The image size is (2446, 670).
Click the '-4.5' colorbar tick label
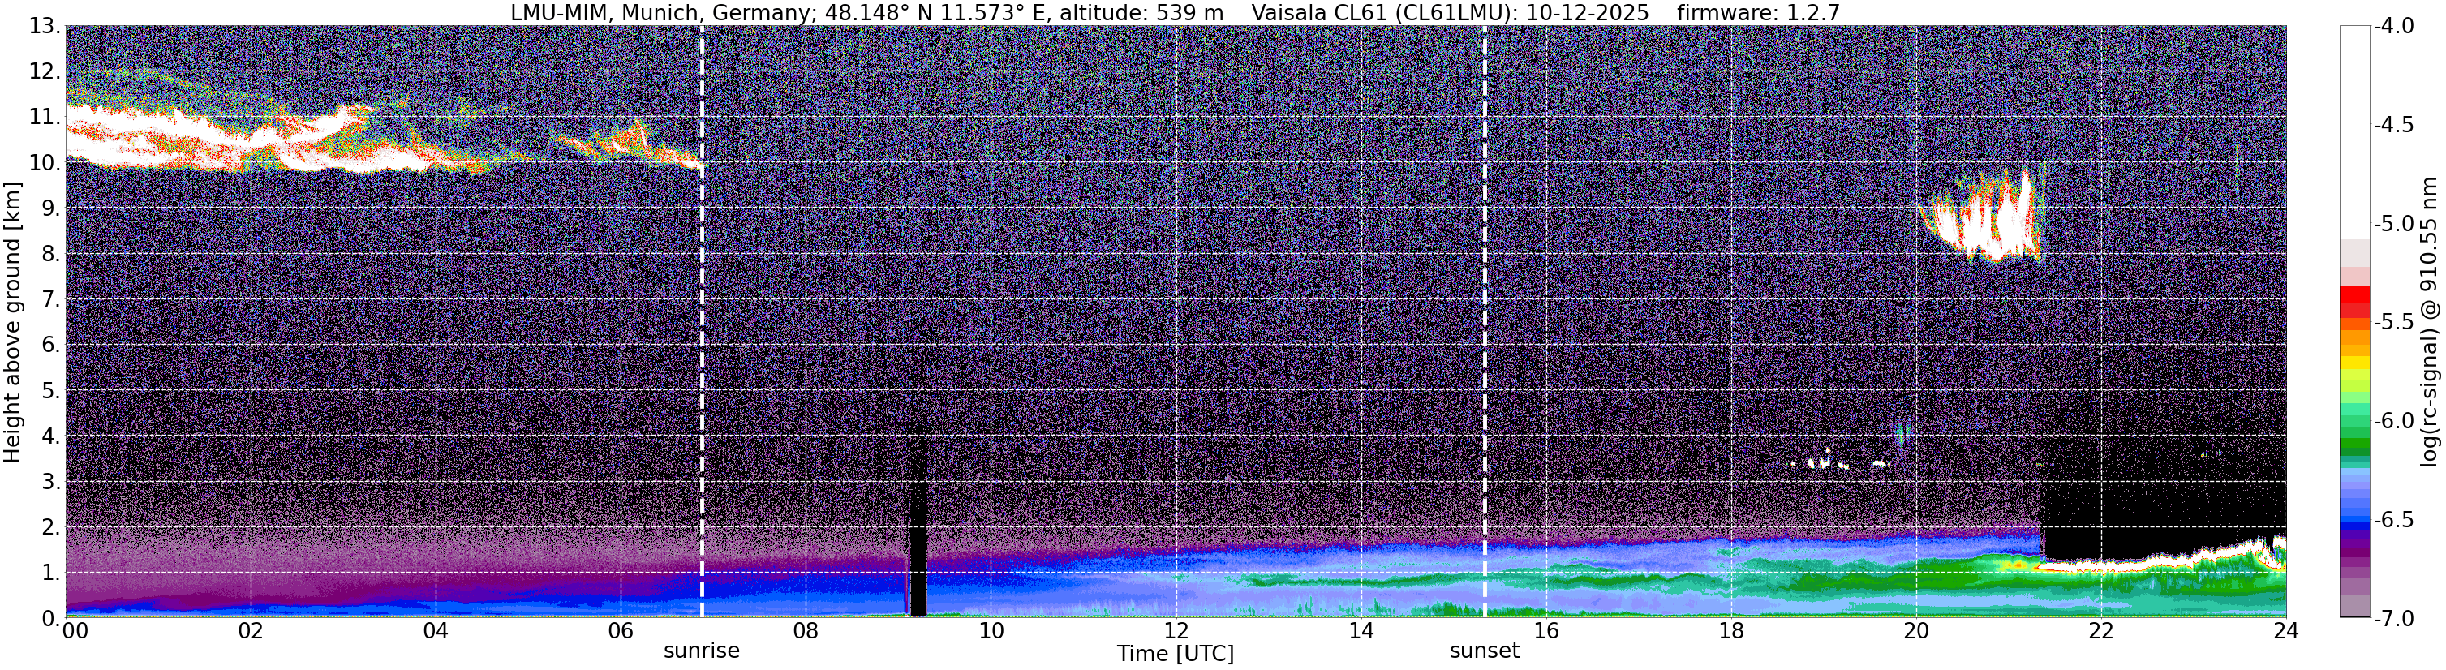coord(2394,124)
